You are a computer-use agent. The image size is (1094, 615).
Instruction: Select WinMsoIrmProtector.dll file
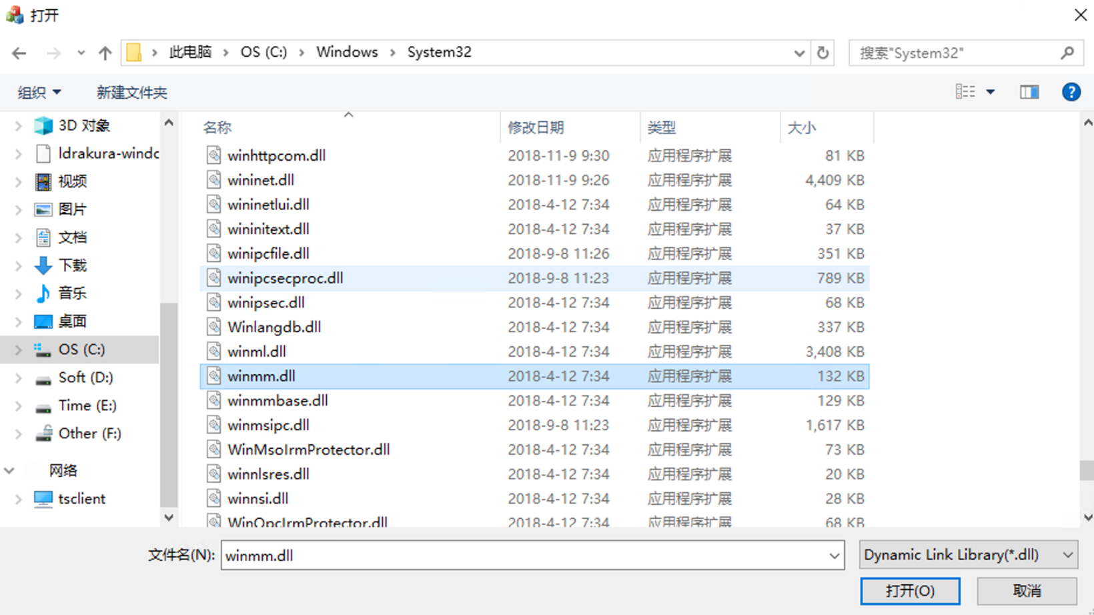tap(534, 450)
